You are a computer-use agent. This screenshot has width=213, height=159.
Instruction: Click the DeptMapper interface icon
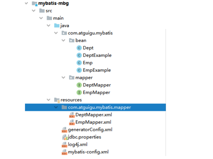pos(79,85)
